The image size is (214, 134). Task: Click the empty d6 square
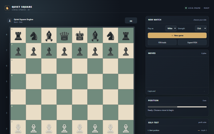64,66
